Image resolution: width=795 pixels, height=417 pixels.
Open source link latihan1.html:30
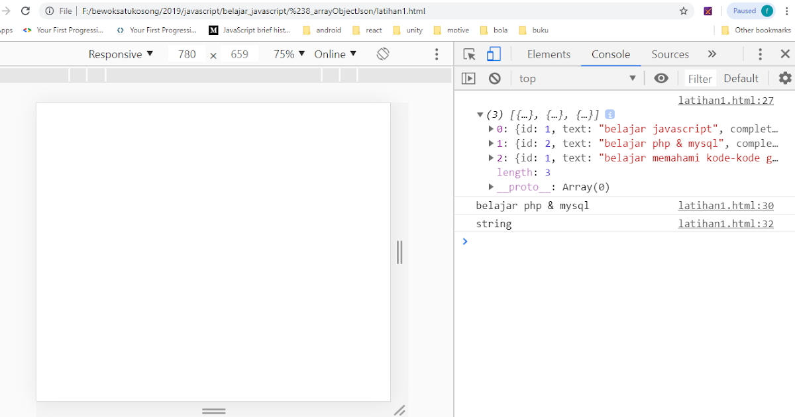[x=725, y=205]
